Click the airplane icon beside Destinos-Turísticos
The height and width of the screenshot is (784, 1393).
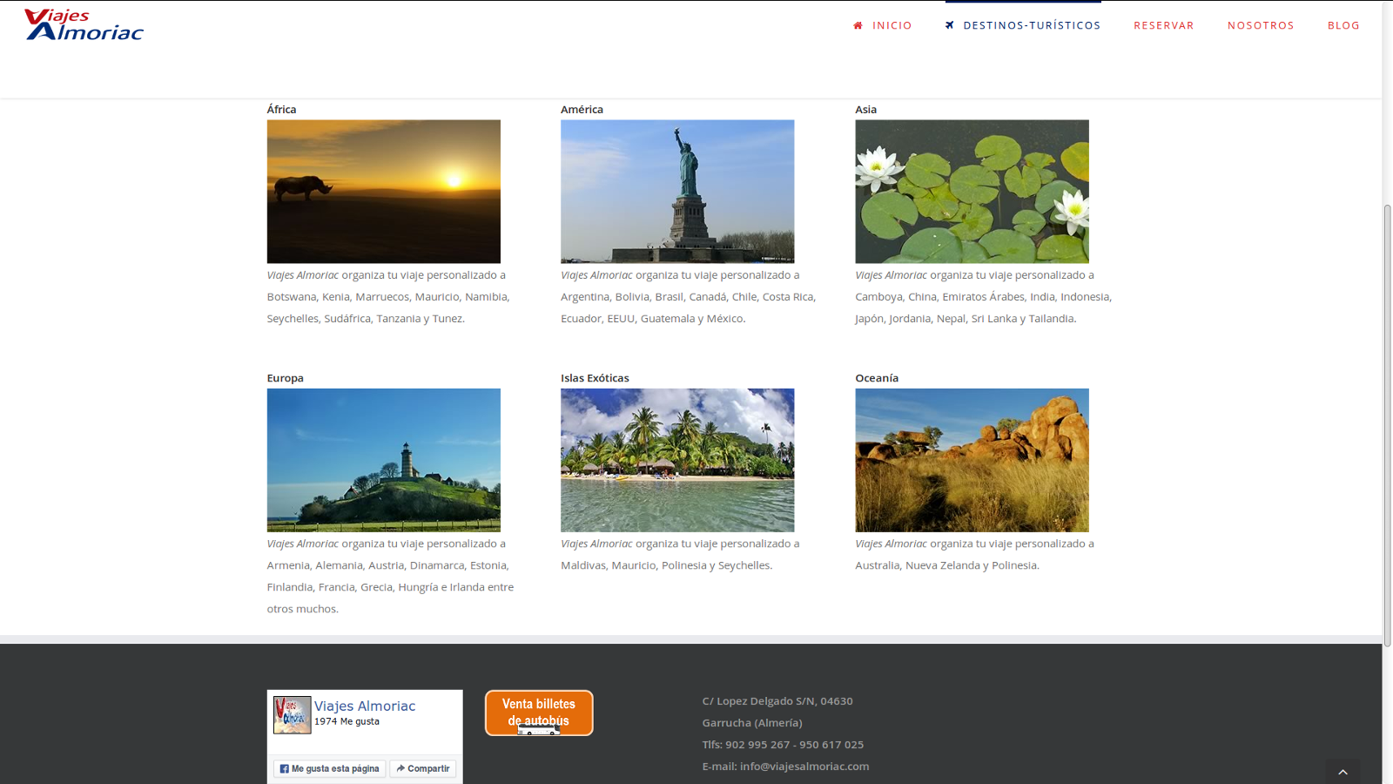pos(950,25)
